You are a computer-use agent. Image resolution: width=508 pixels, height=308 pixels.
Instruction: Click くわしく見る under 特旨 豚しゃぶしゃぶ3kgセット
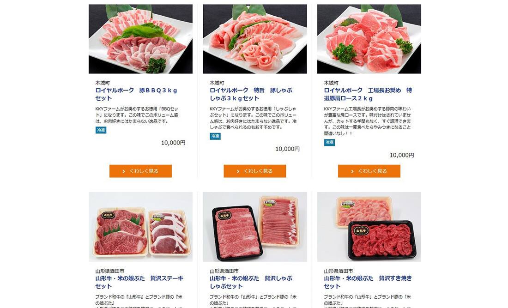pos(254,171)
